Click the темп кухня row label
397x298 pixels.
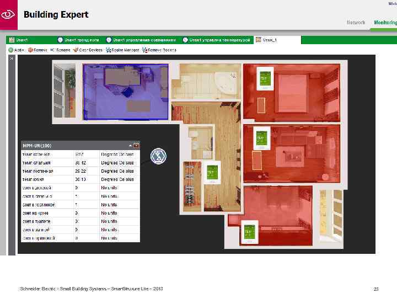pos(33,179)
